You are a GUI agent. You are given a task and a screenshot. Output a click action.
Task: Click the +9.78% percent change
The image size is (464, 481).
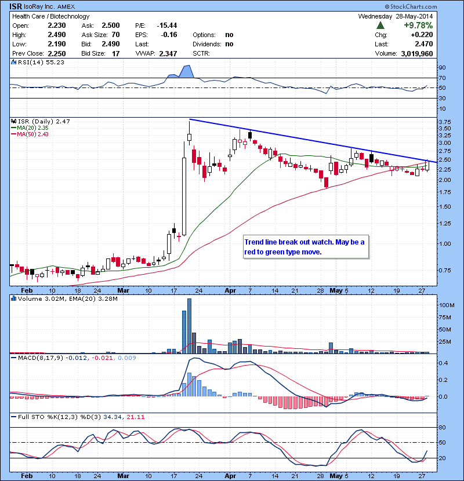tap(418, 25)
